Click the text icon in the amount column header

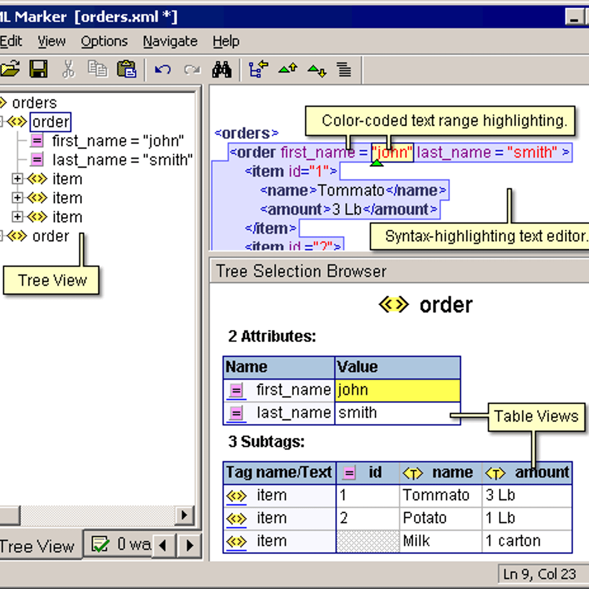click(x=495, y=473)
